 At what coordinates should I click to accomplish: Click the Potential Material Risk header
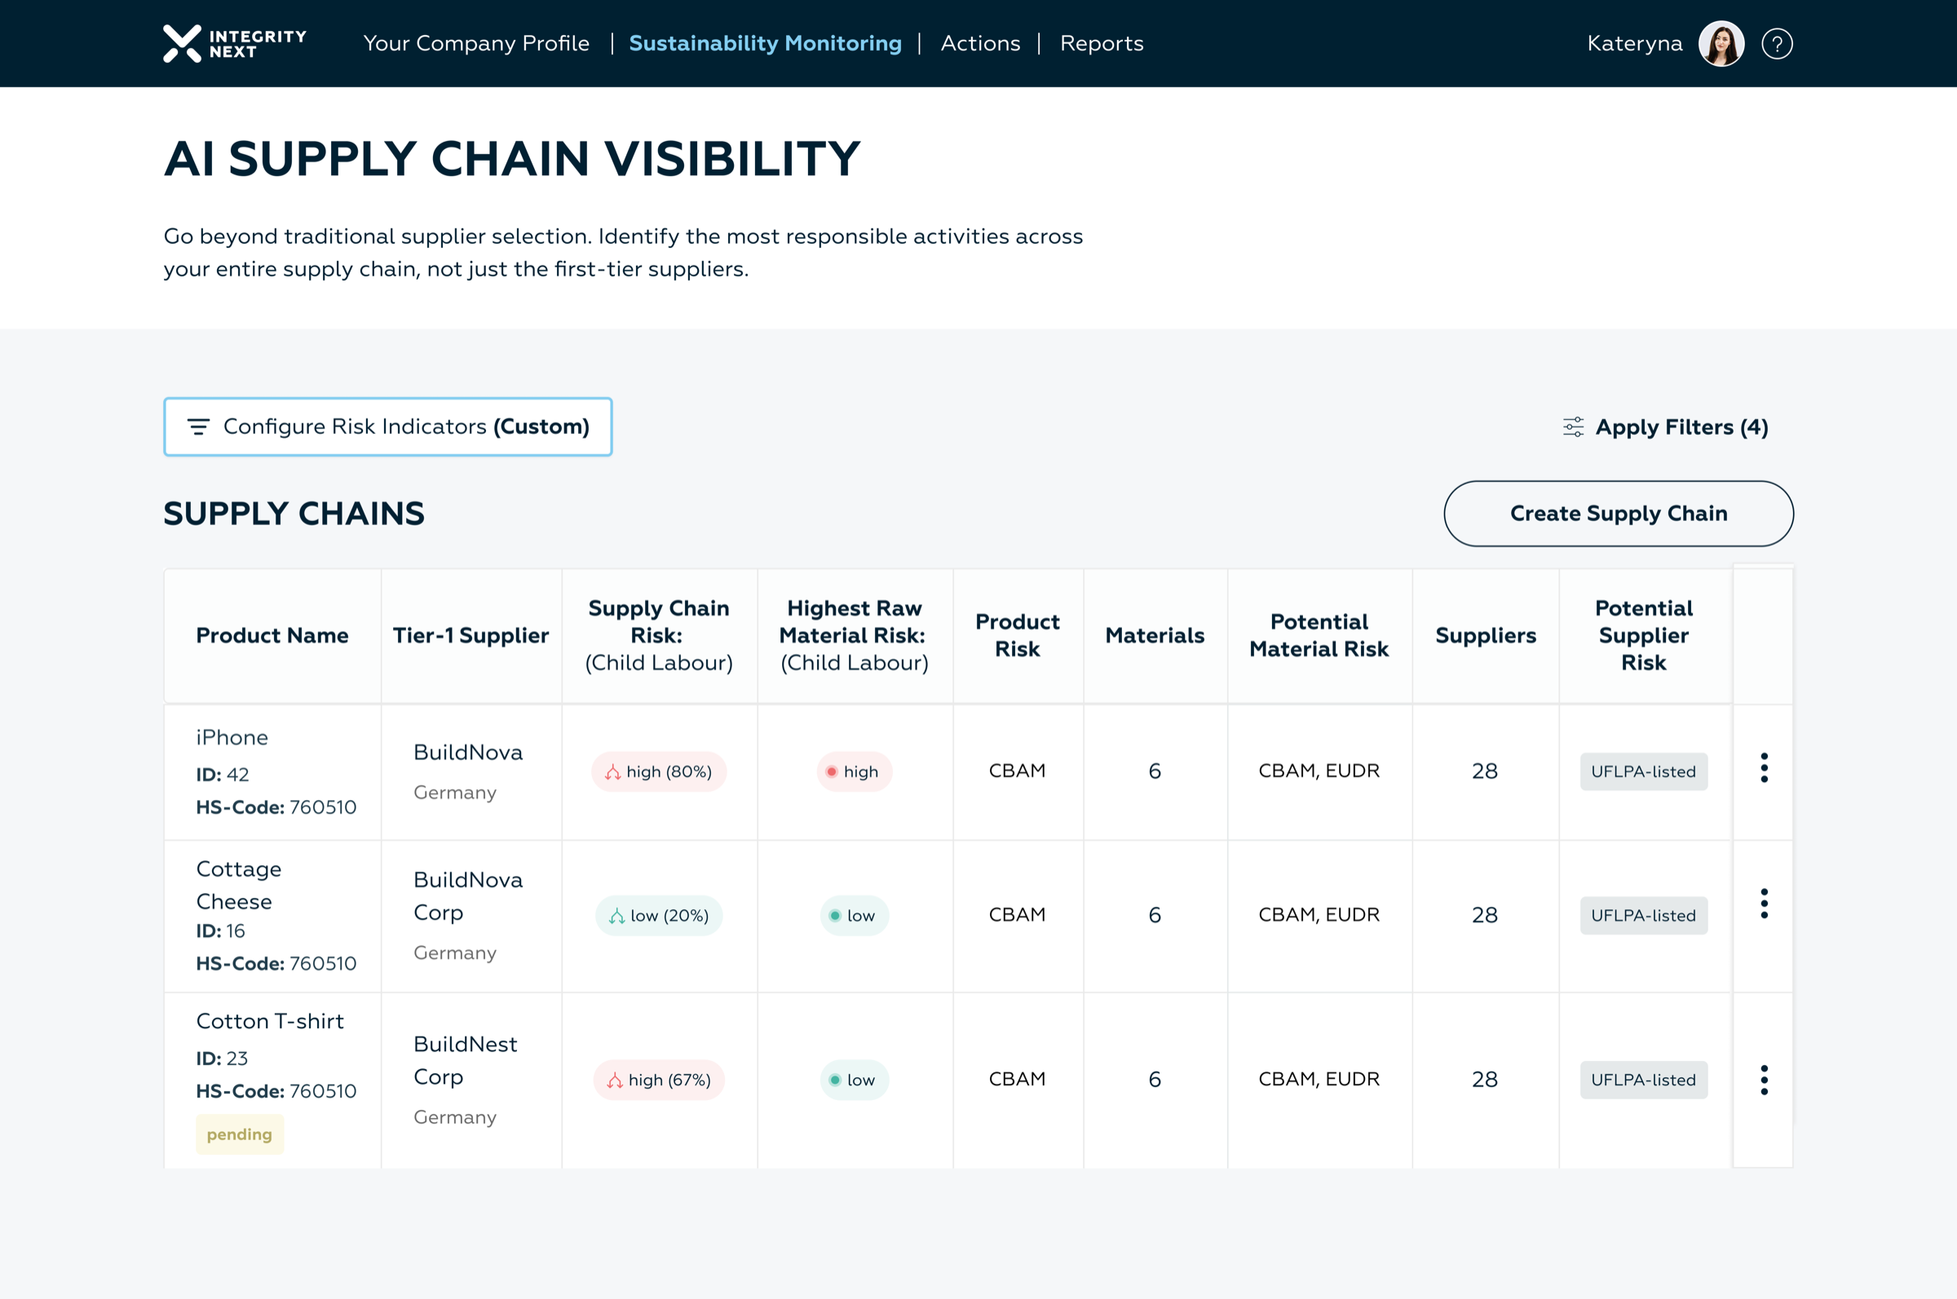point(1319,635)
